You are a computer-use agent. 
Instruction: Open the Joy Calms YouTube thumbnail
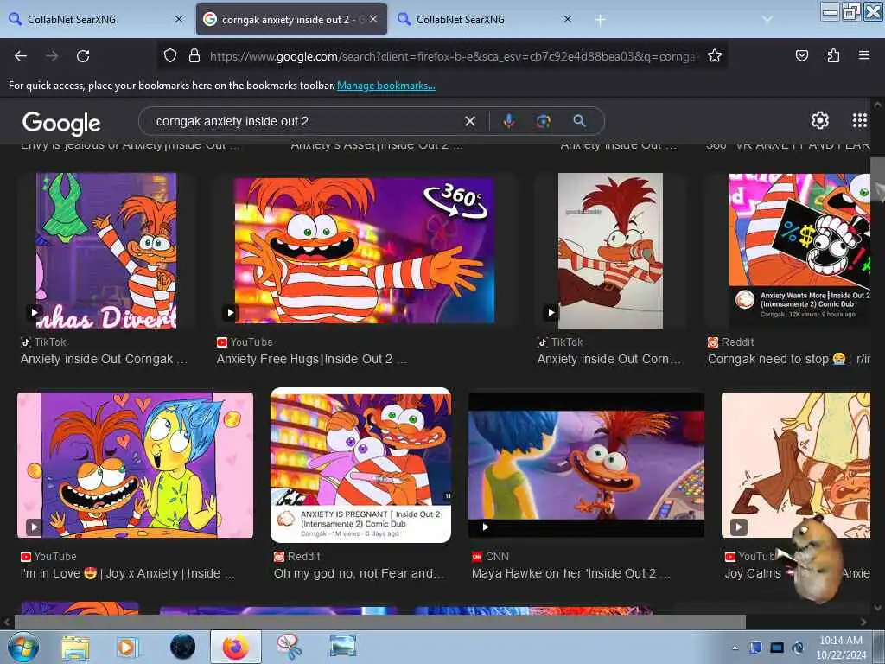click(x=796, y=465)
